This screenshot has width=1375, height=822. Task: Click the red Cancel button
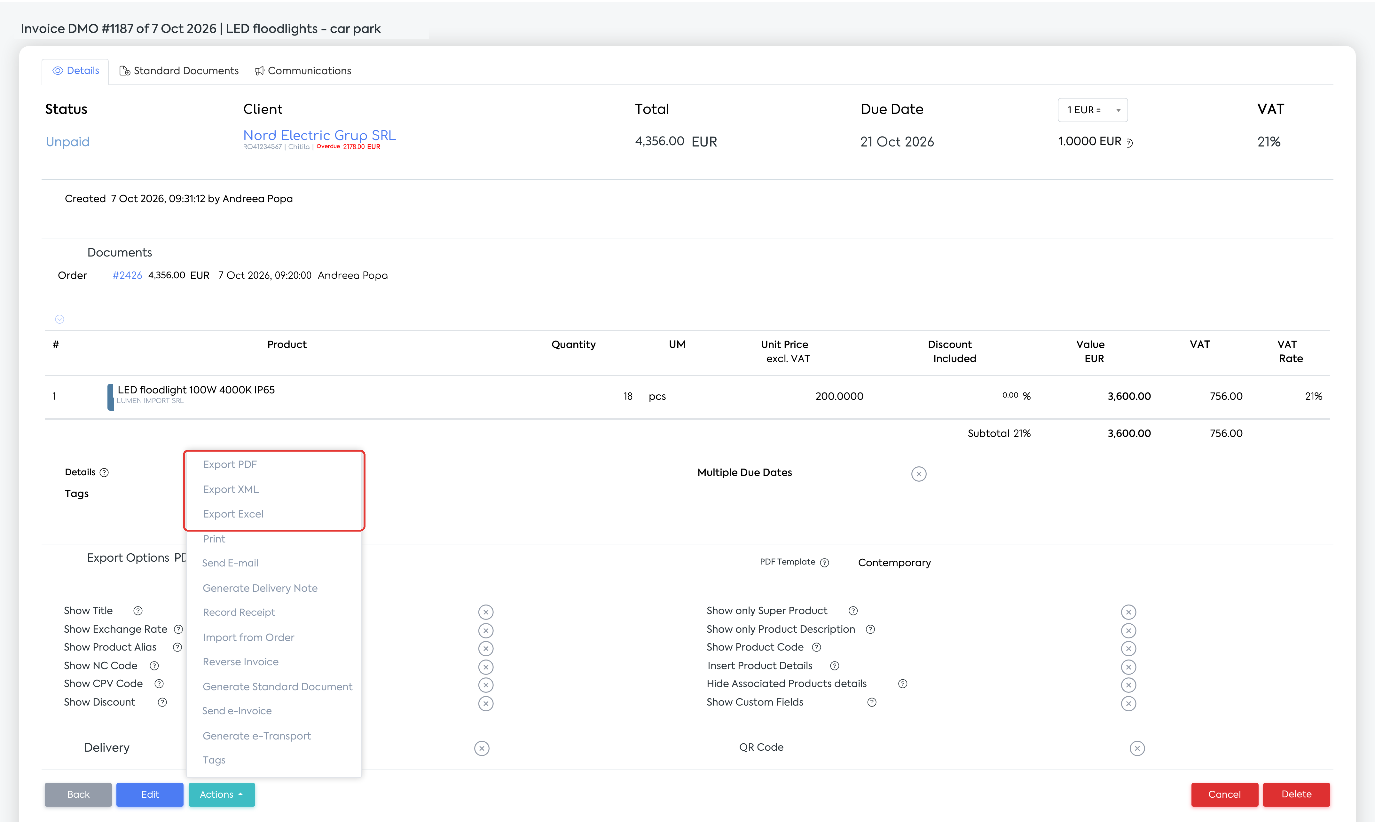point(1224,794)
